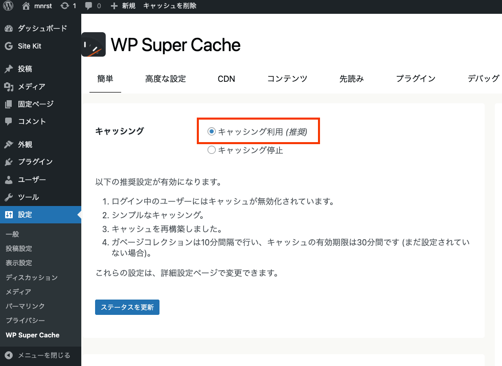This screenshot has width=502, height=366.
Task: Click the collapse-menu arrow icon
Action: pyautogui.click(x=9, y=355)
